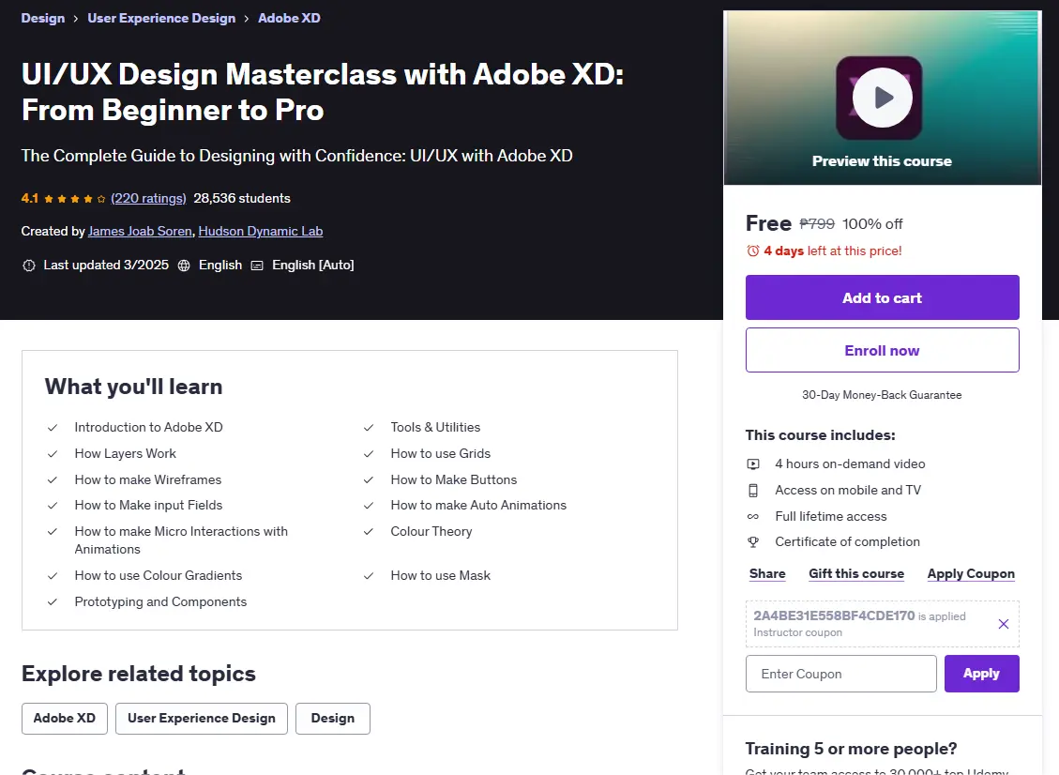Select User Experience Design topic tag

point(202,719)
